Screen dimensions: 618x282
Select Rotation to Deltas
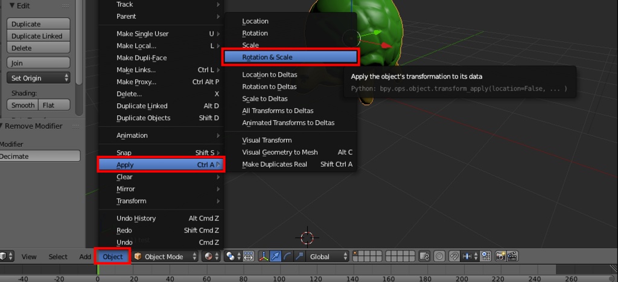tap(290, 86)
